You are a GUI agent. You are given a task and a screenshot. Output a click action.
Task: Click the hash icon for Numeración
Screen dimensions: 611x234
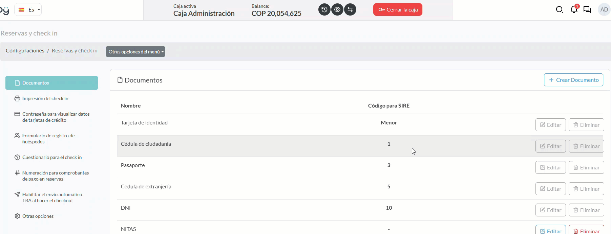click(x=17, y=173)
